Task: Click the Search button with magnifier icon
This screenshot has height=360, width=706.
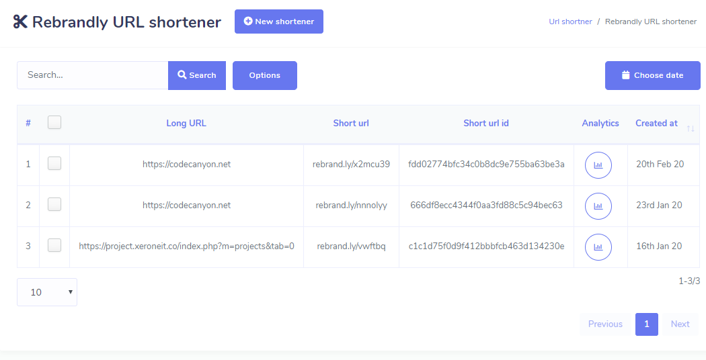Action: (196, 75)
